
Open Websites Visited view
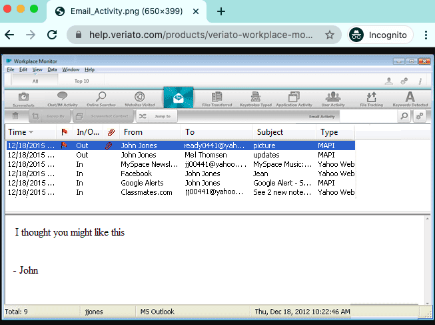(x=139, y=99)
